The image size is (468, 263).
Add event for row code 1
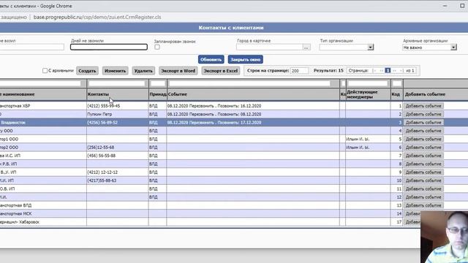[423, 106]
